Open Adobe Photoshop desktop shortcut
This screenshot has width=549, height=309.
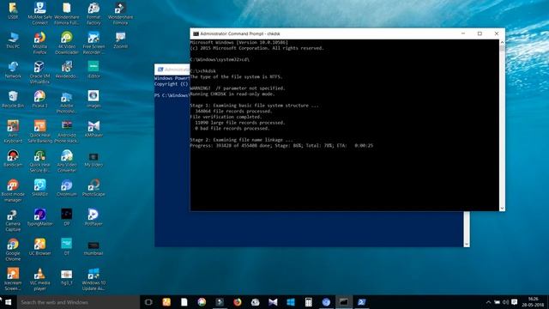point(67,102)
